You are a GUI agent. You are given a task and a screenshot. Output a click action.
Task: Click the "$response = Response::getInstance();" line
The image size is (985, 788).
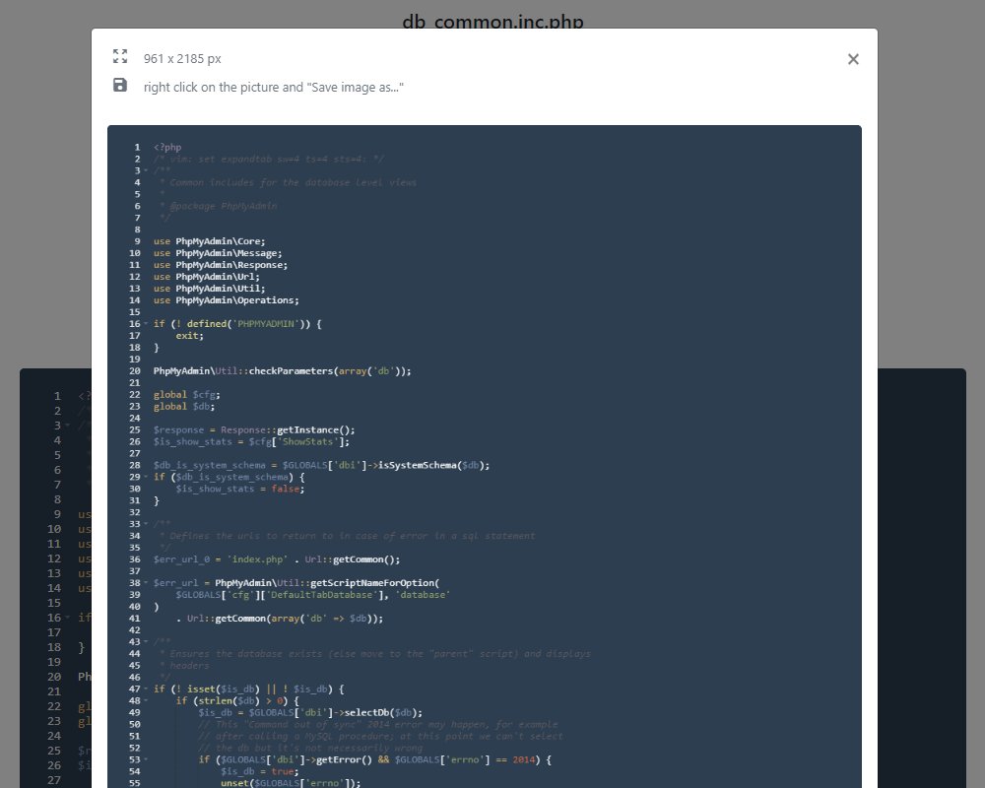click(254, 429)
